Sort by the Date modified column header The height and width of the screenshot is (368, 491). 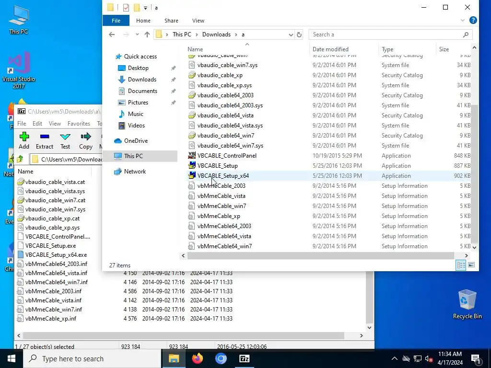click(330, 49)
